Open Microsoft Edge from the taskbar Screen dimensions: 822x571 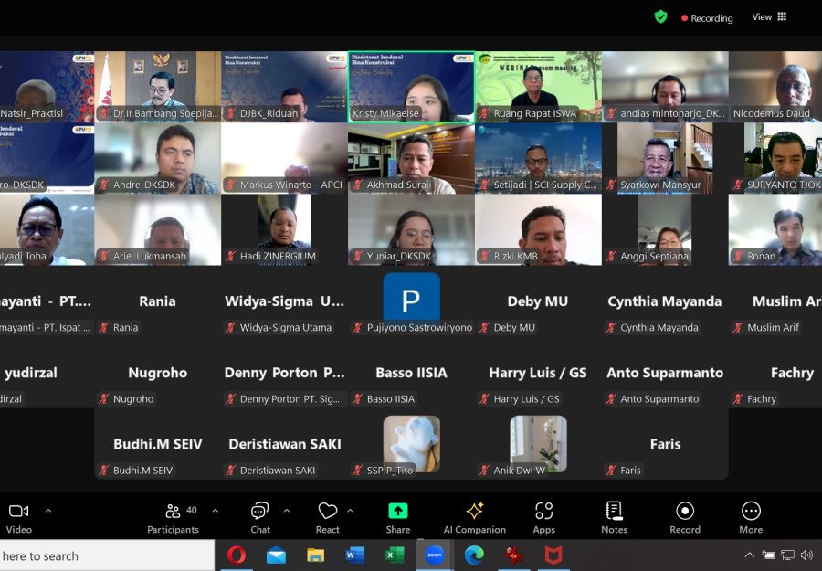474,555
